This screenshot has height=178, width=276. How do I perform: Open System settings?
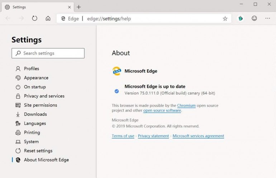coord(31,142)
